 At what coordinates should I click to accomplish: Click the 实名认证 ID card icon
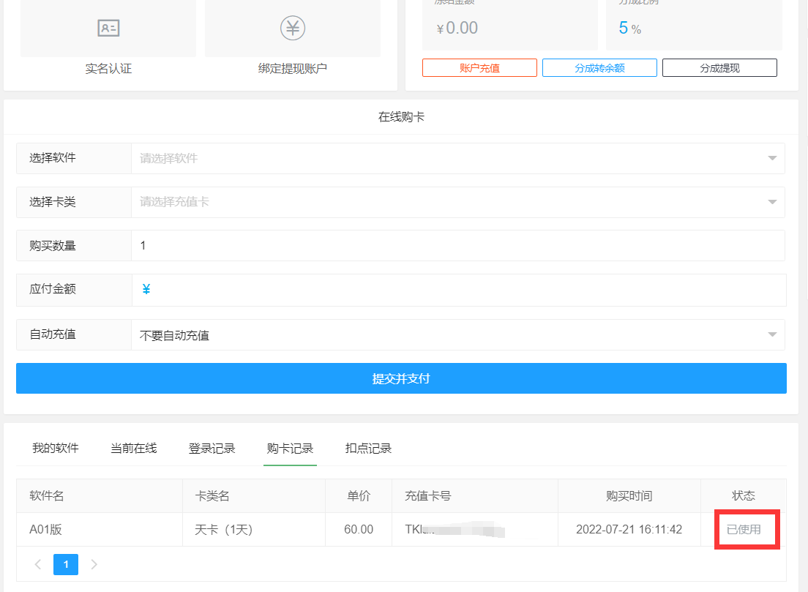point(108,29)
